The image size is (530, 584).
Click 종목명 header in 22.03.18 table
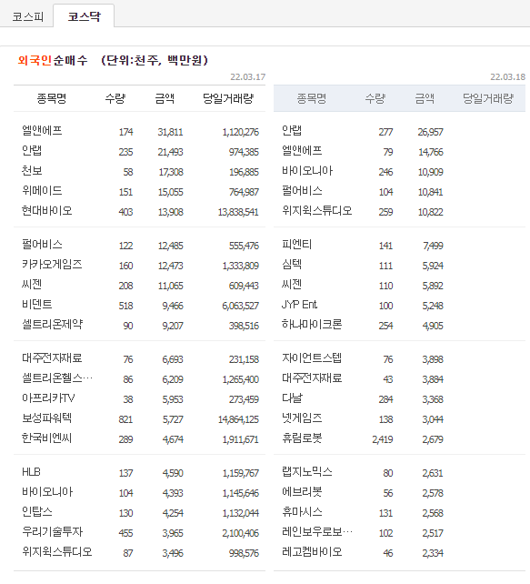312,99
